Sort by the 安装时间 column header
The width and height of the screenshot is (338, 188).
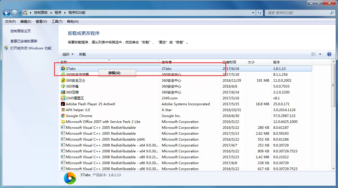(234, 62)
